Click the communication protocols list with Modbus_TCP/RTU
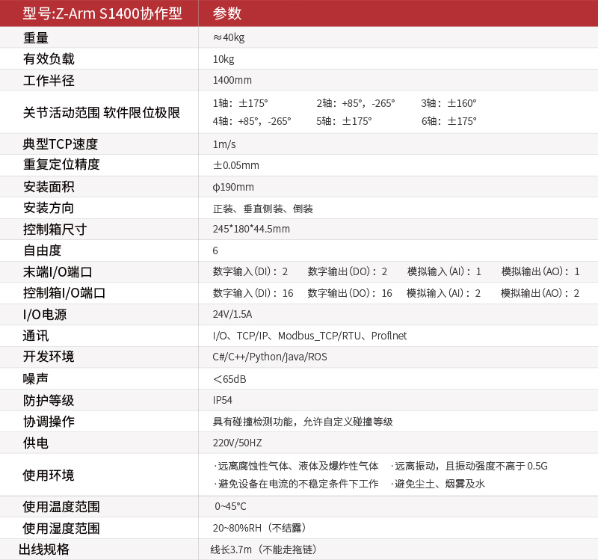This screenshot has height=560, width=598. [x=309, y=336]
